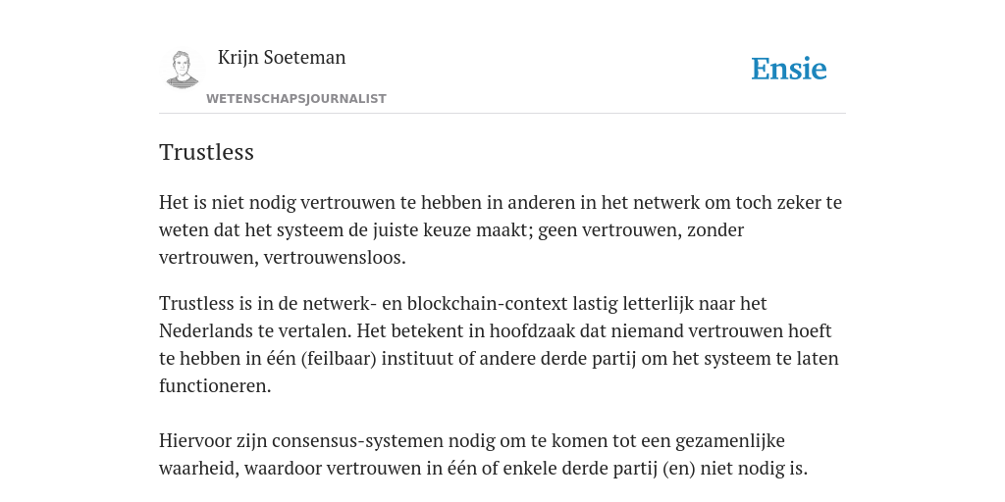Click the phrase 'geen vertrouwen' in first paragraph

click(x=607, y=229)
